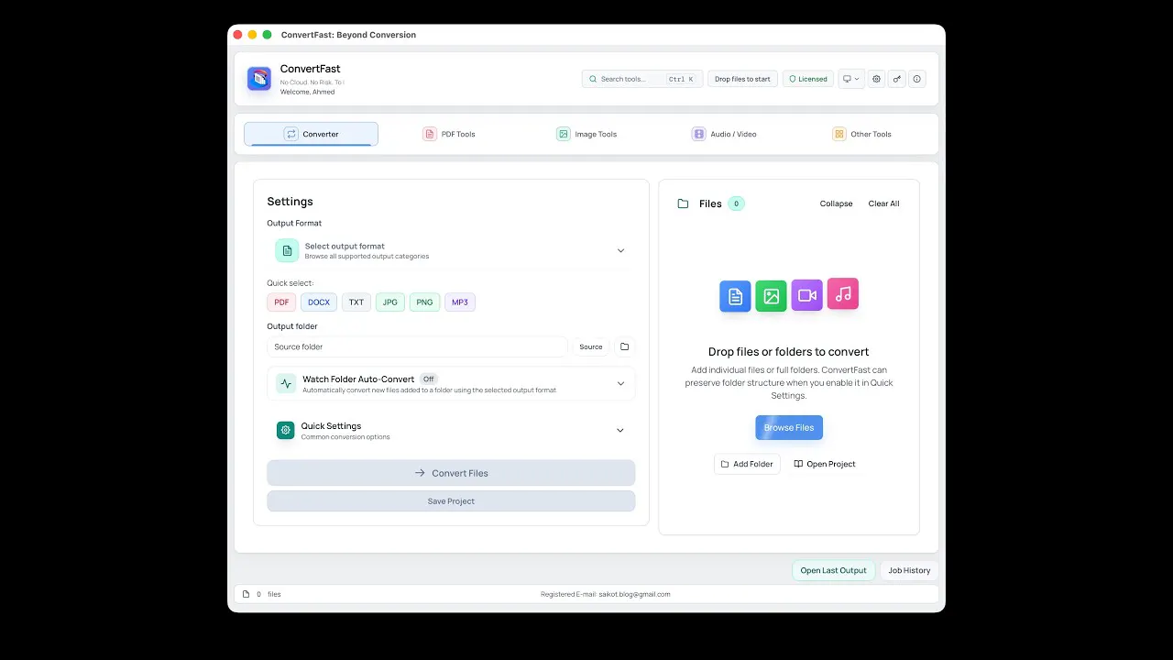Choose the TXT quick select format
This screenshot has height=660, width=1173.
pyautogui.click(x=356, y=302)
